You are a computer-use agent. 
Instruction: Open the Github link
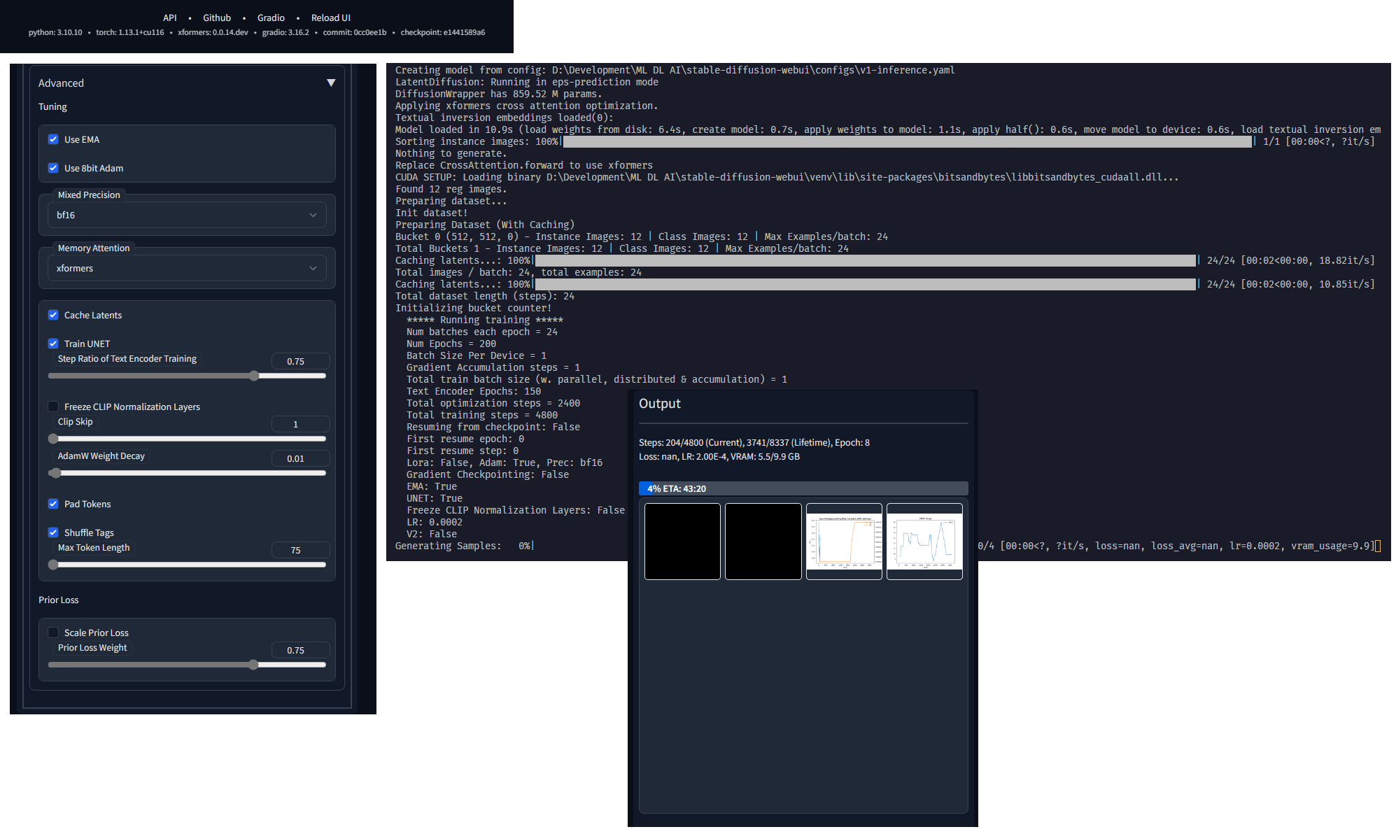pos(217,18)
